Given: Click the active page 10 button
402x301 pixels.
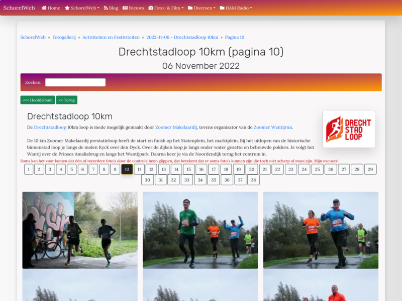Looking at the screenshot, I should 127,169.
